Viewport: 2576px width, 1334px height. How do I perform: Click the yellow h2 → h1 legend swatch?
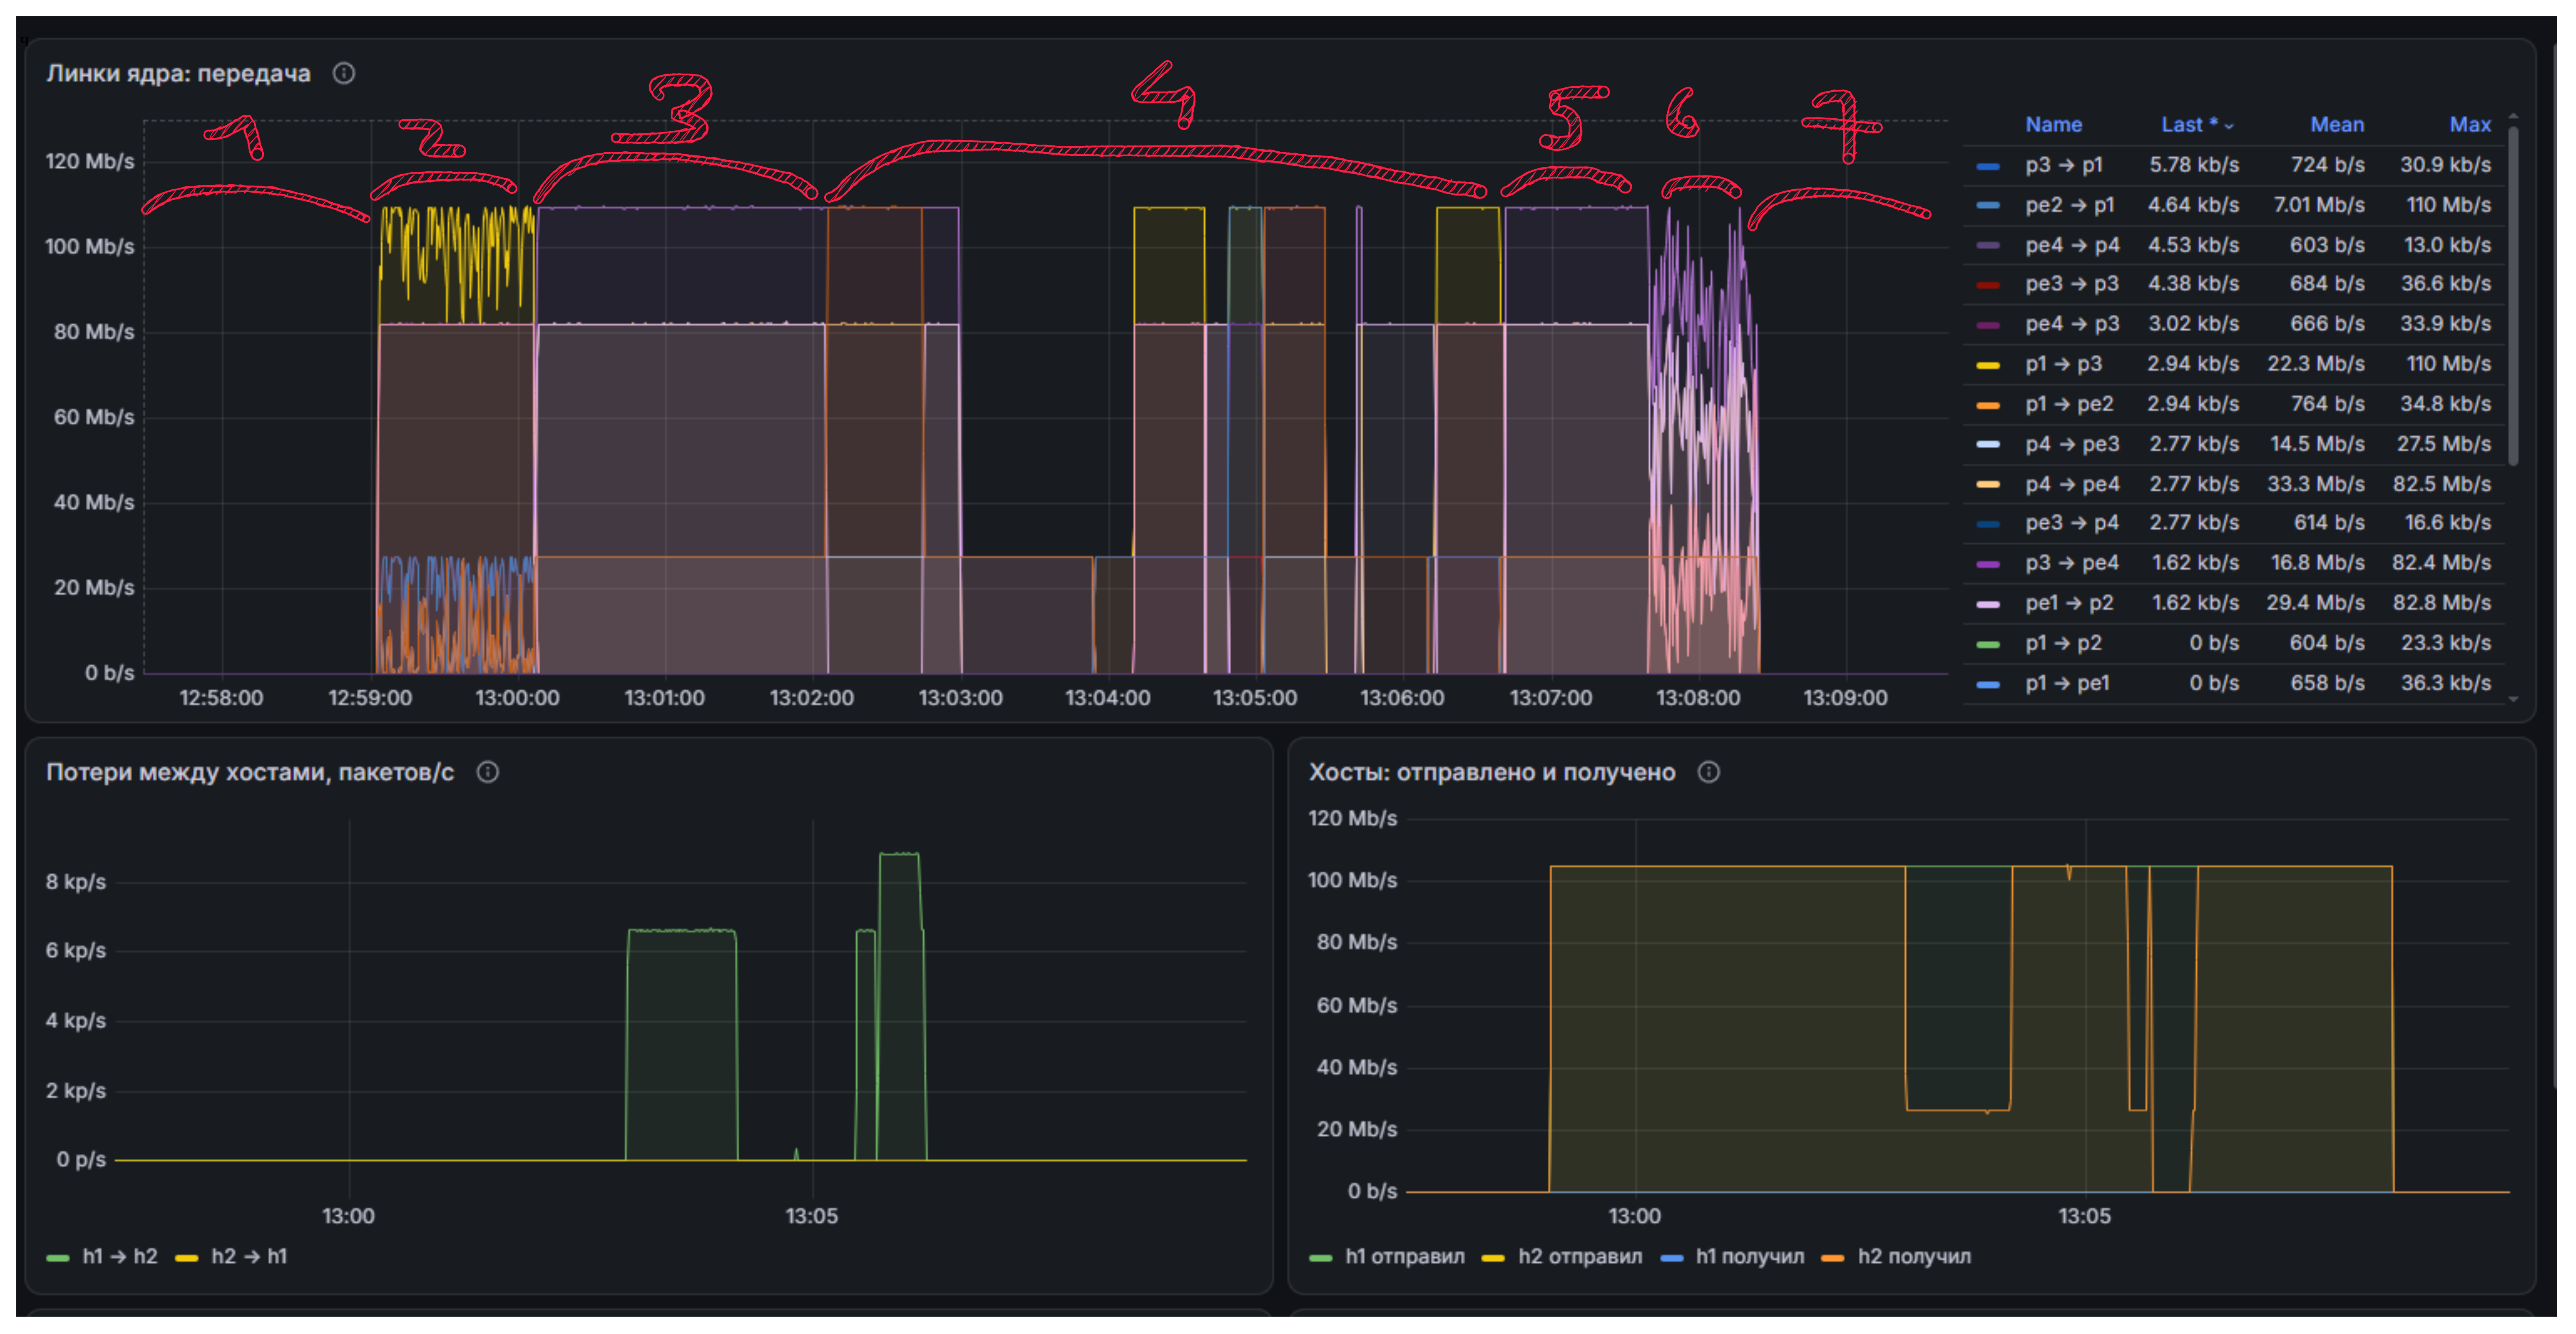[187, 1257]
